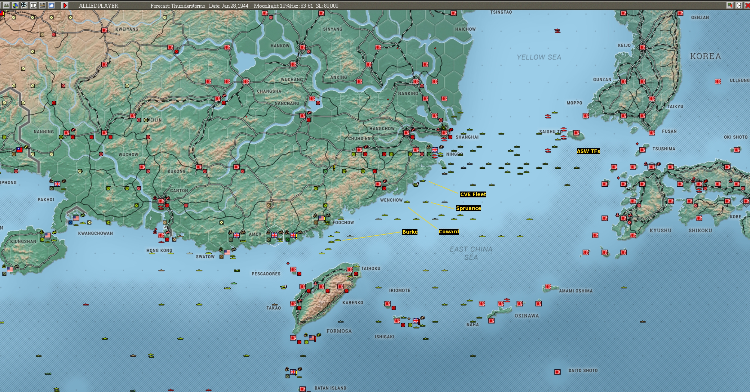Select the Japanese base at Amami Oshima
Viewport: 750px width, 392px height.
pyautogui.click(x=548, y=286)
